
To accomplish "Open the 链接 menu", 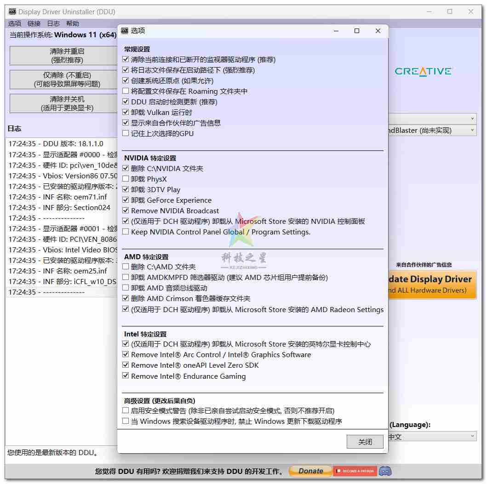I will click(x=34, y=23).
